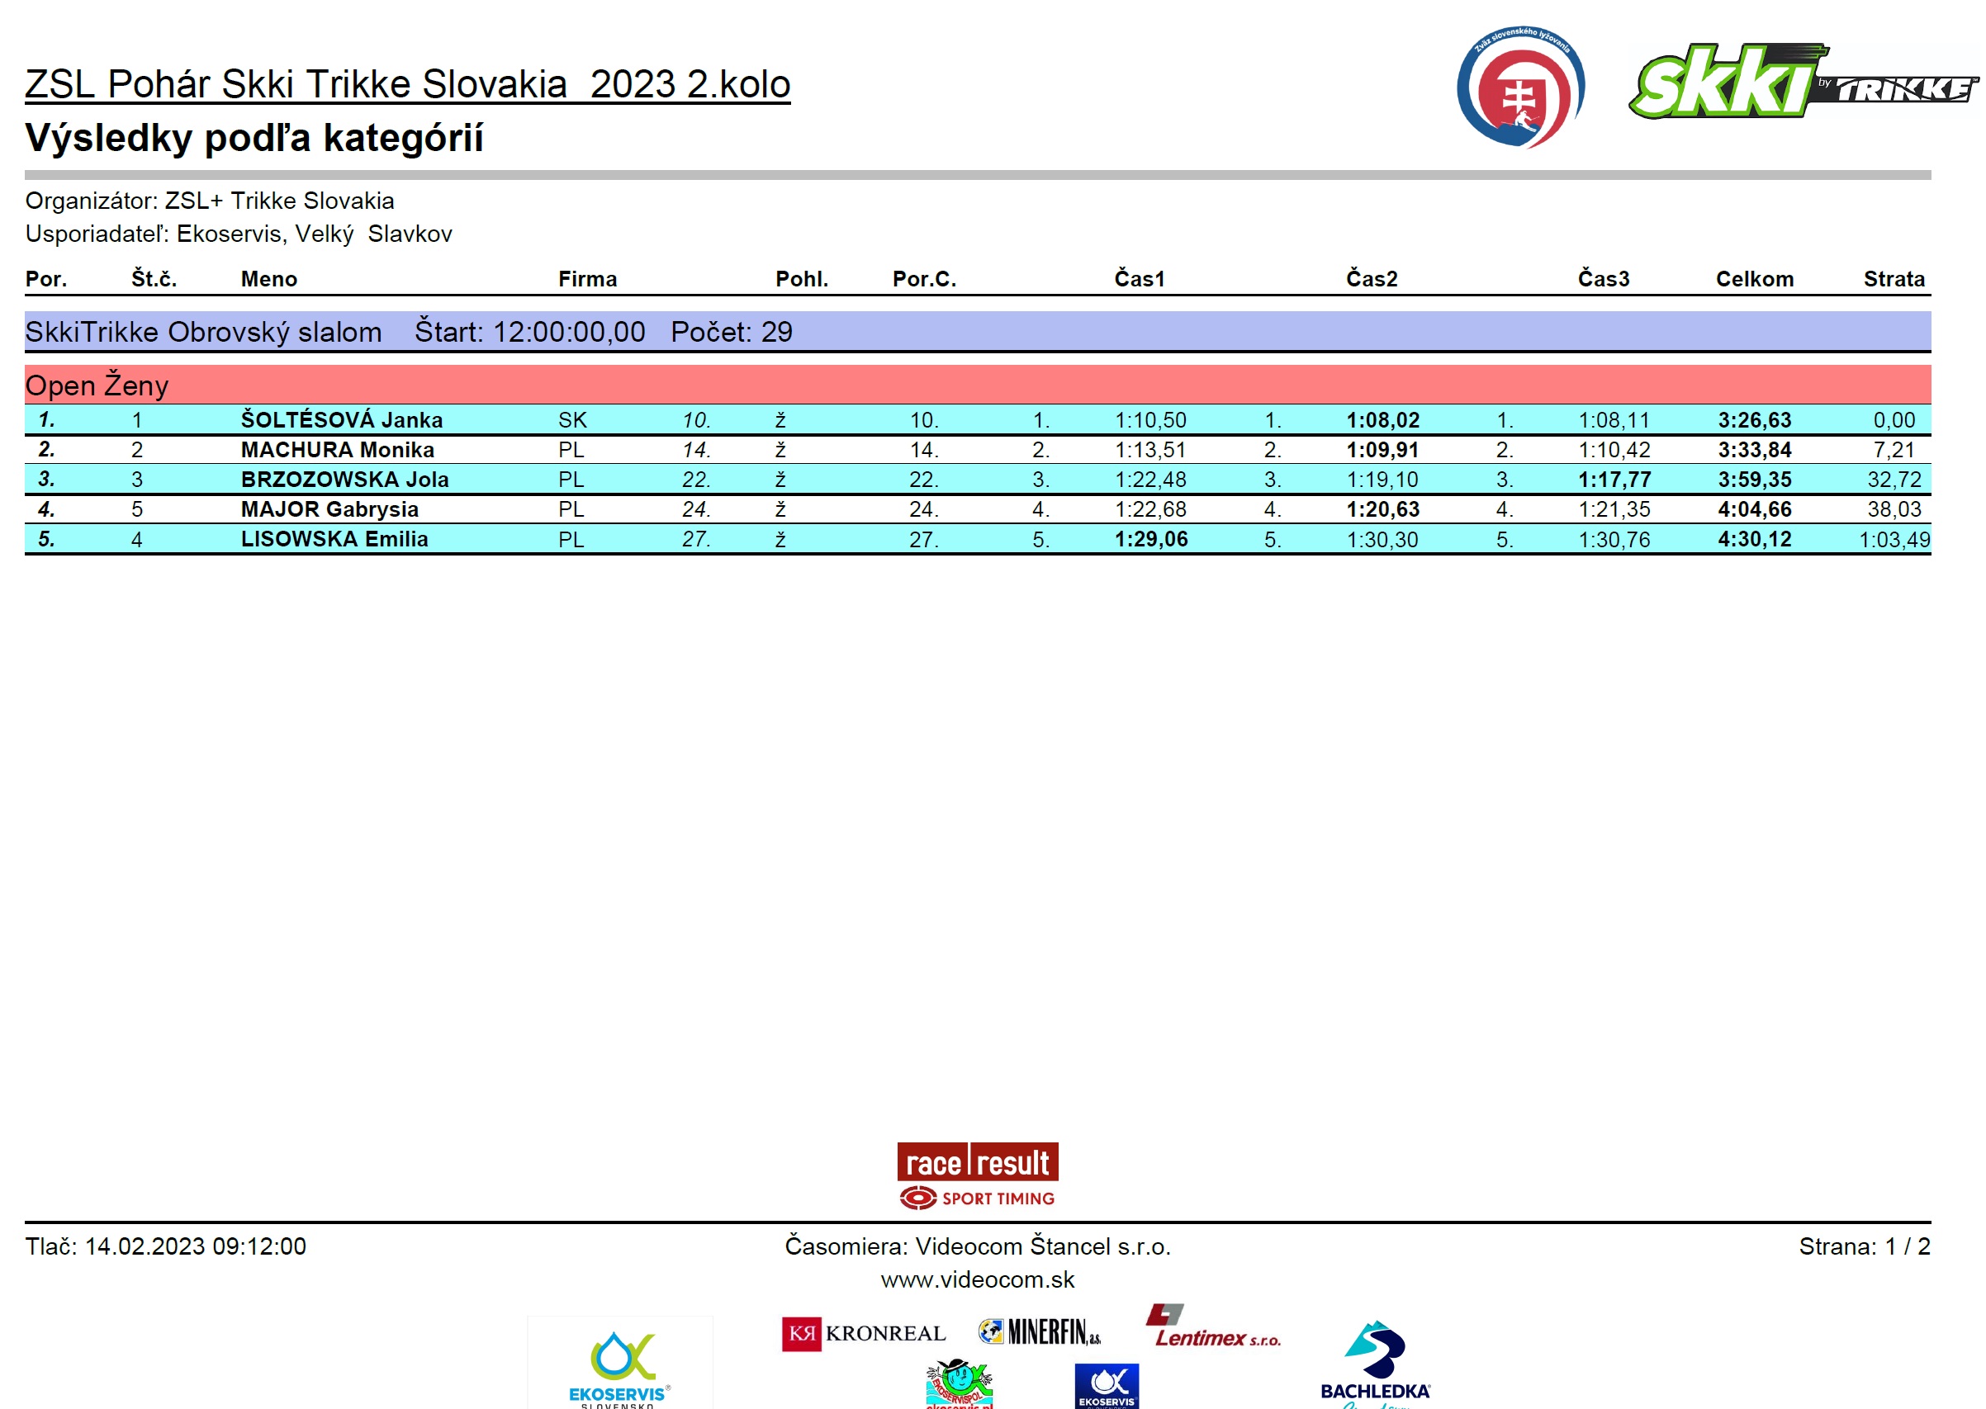
Task: Open the www.videocom.sk link
Action: [978, 1279]
